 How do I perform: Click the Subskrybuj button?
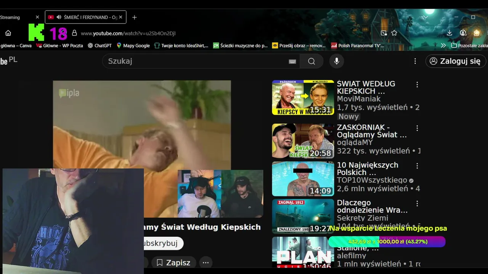point(163,244)
